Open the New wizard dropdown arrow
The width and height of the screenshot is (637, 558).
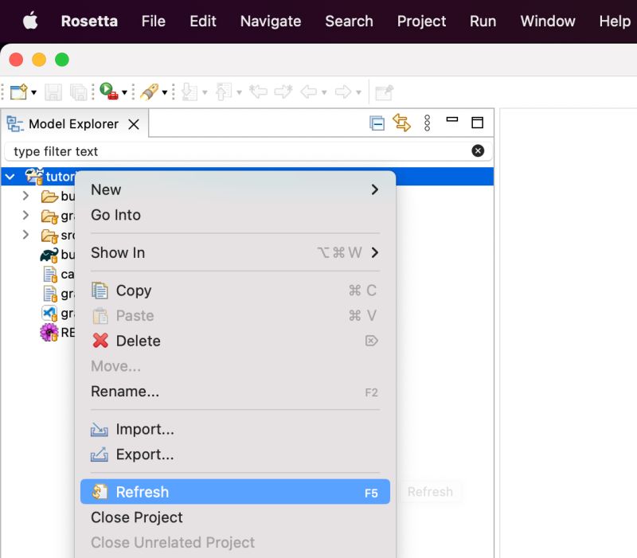coord(34,92)
